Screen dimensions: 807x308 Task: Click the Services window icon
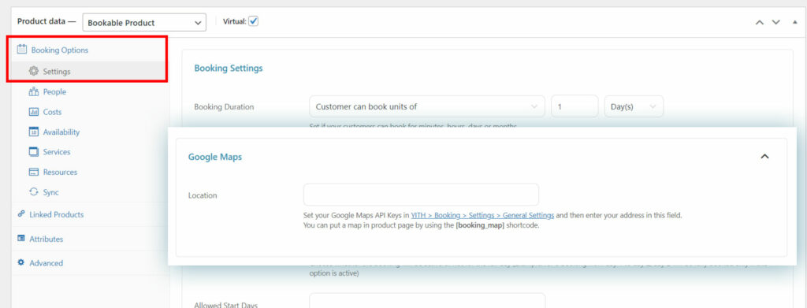[34, 152]
